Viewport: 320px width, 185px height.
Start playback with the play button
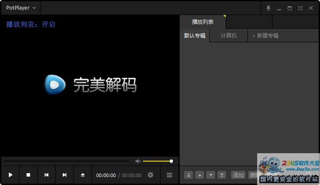[x=11, y=175]
